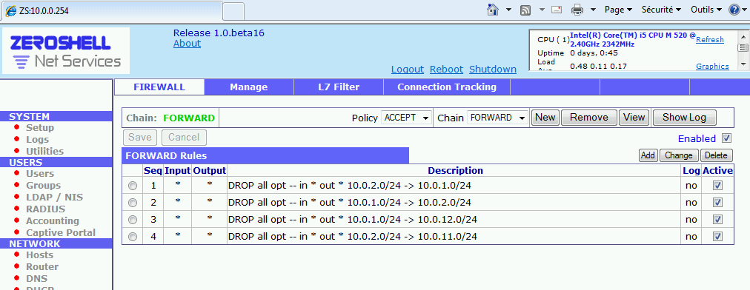Click the IE tab page icon
The width and height of the screenshot is (750, 290).
click(10, 10)
